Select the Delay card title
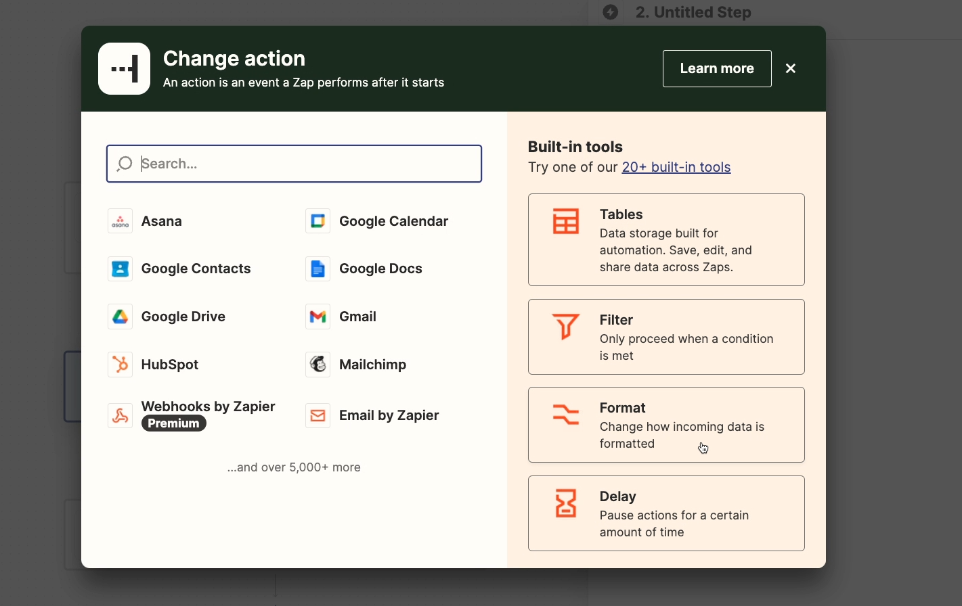The width and height of the screenshot is (962, 606). pyautogui.click(x=618, y=496)
